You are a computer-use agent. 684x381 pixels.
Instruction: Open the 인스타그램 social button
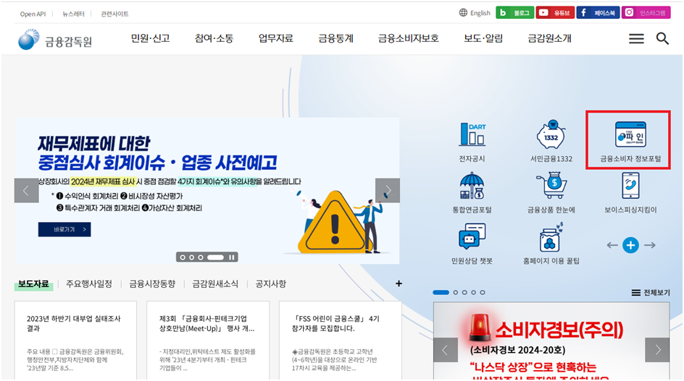(x=646, y=12)
